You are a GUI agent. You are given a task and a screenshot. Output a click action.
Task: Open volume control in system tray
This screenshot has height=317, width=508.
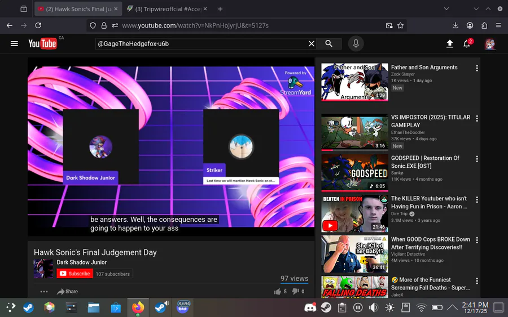374,307
